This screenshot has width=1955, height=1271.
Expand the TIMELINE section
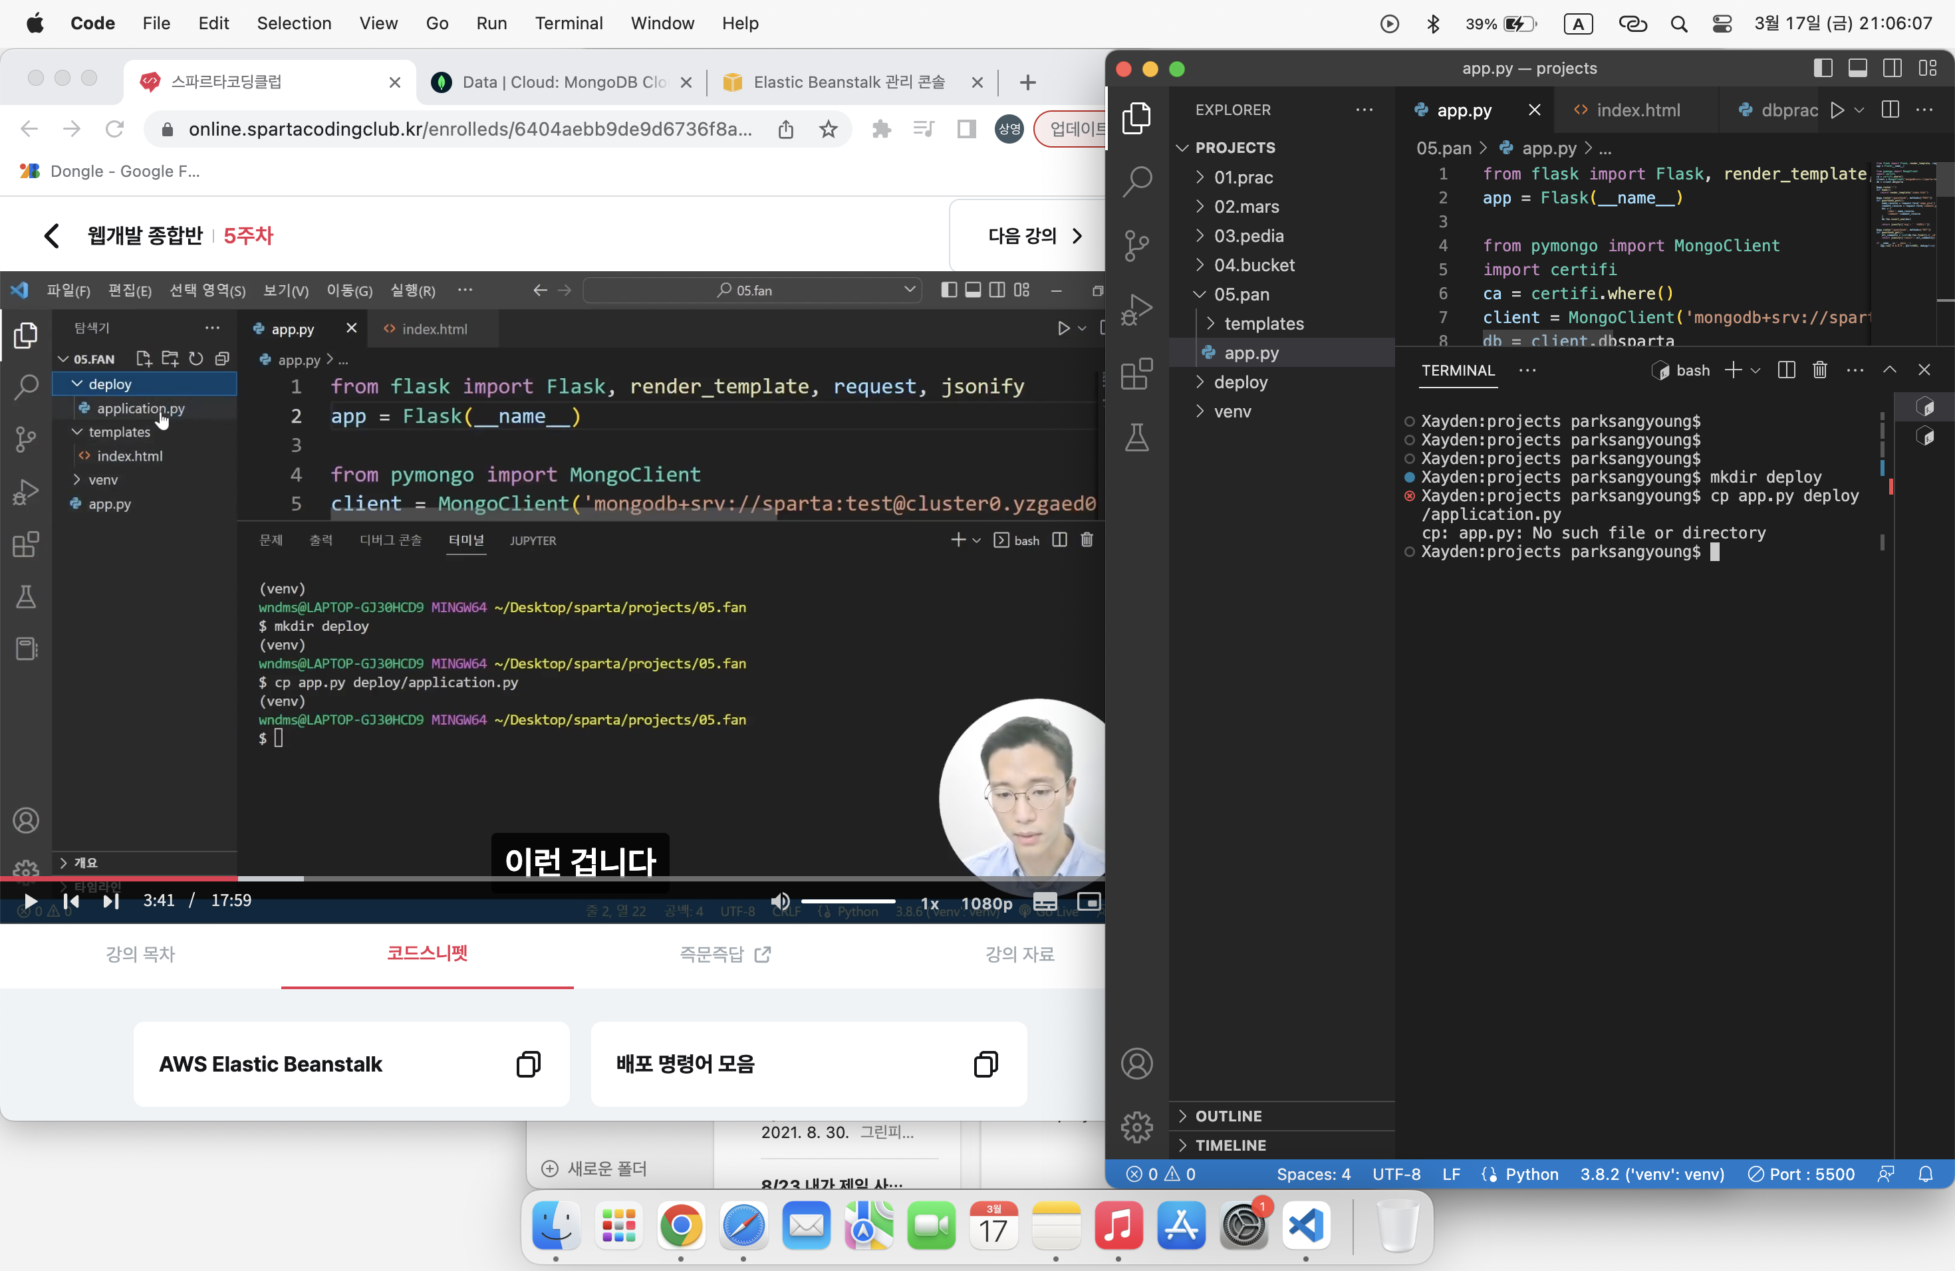tap(1230, 1145)
